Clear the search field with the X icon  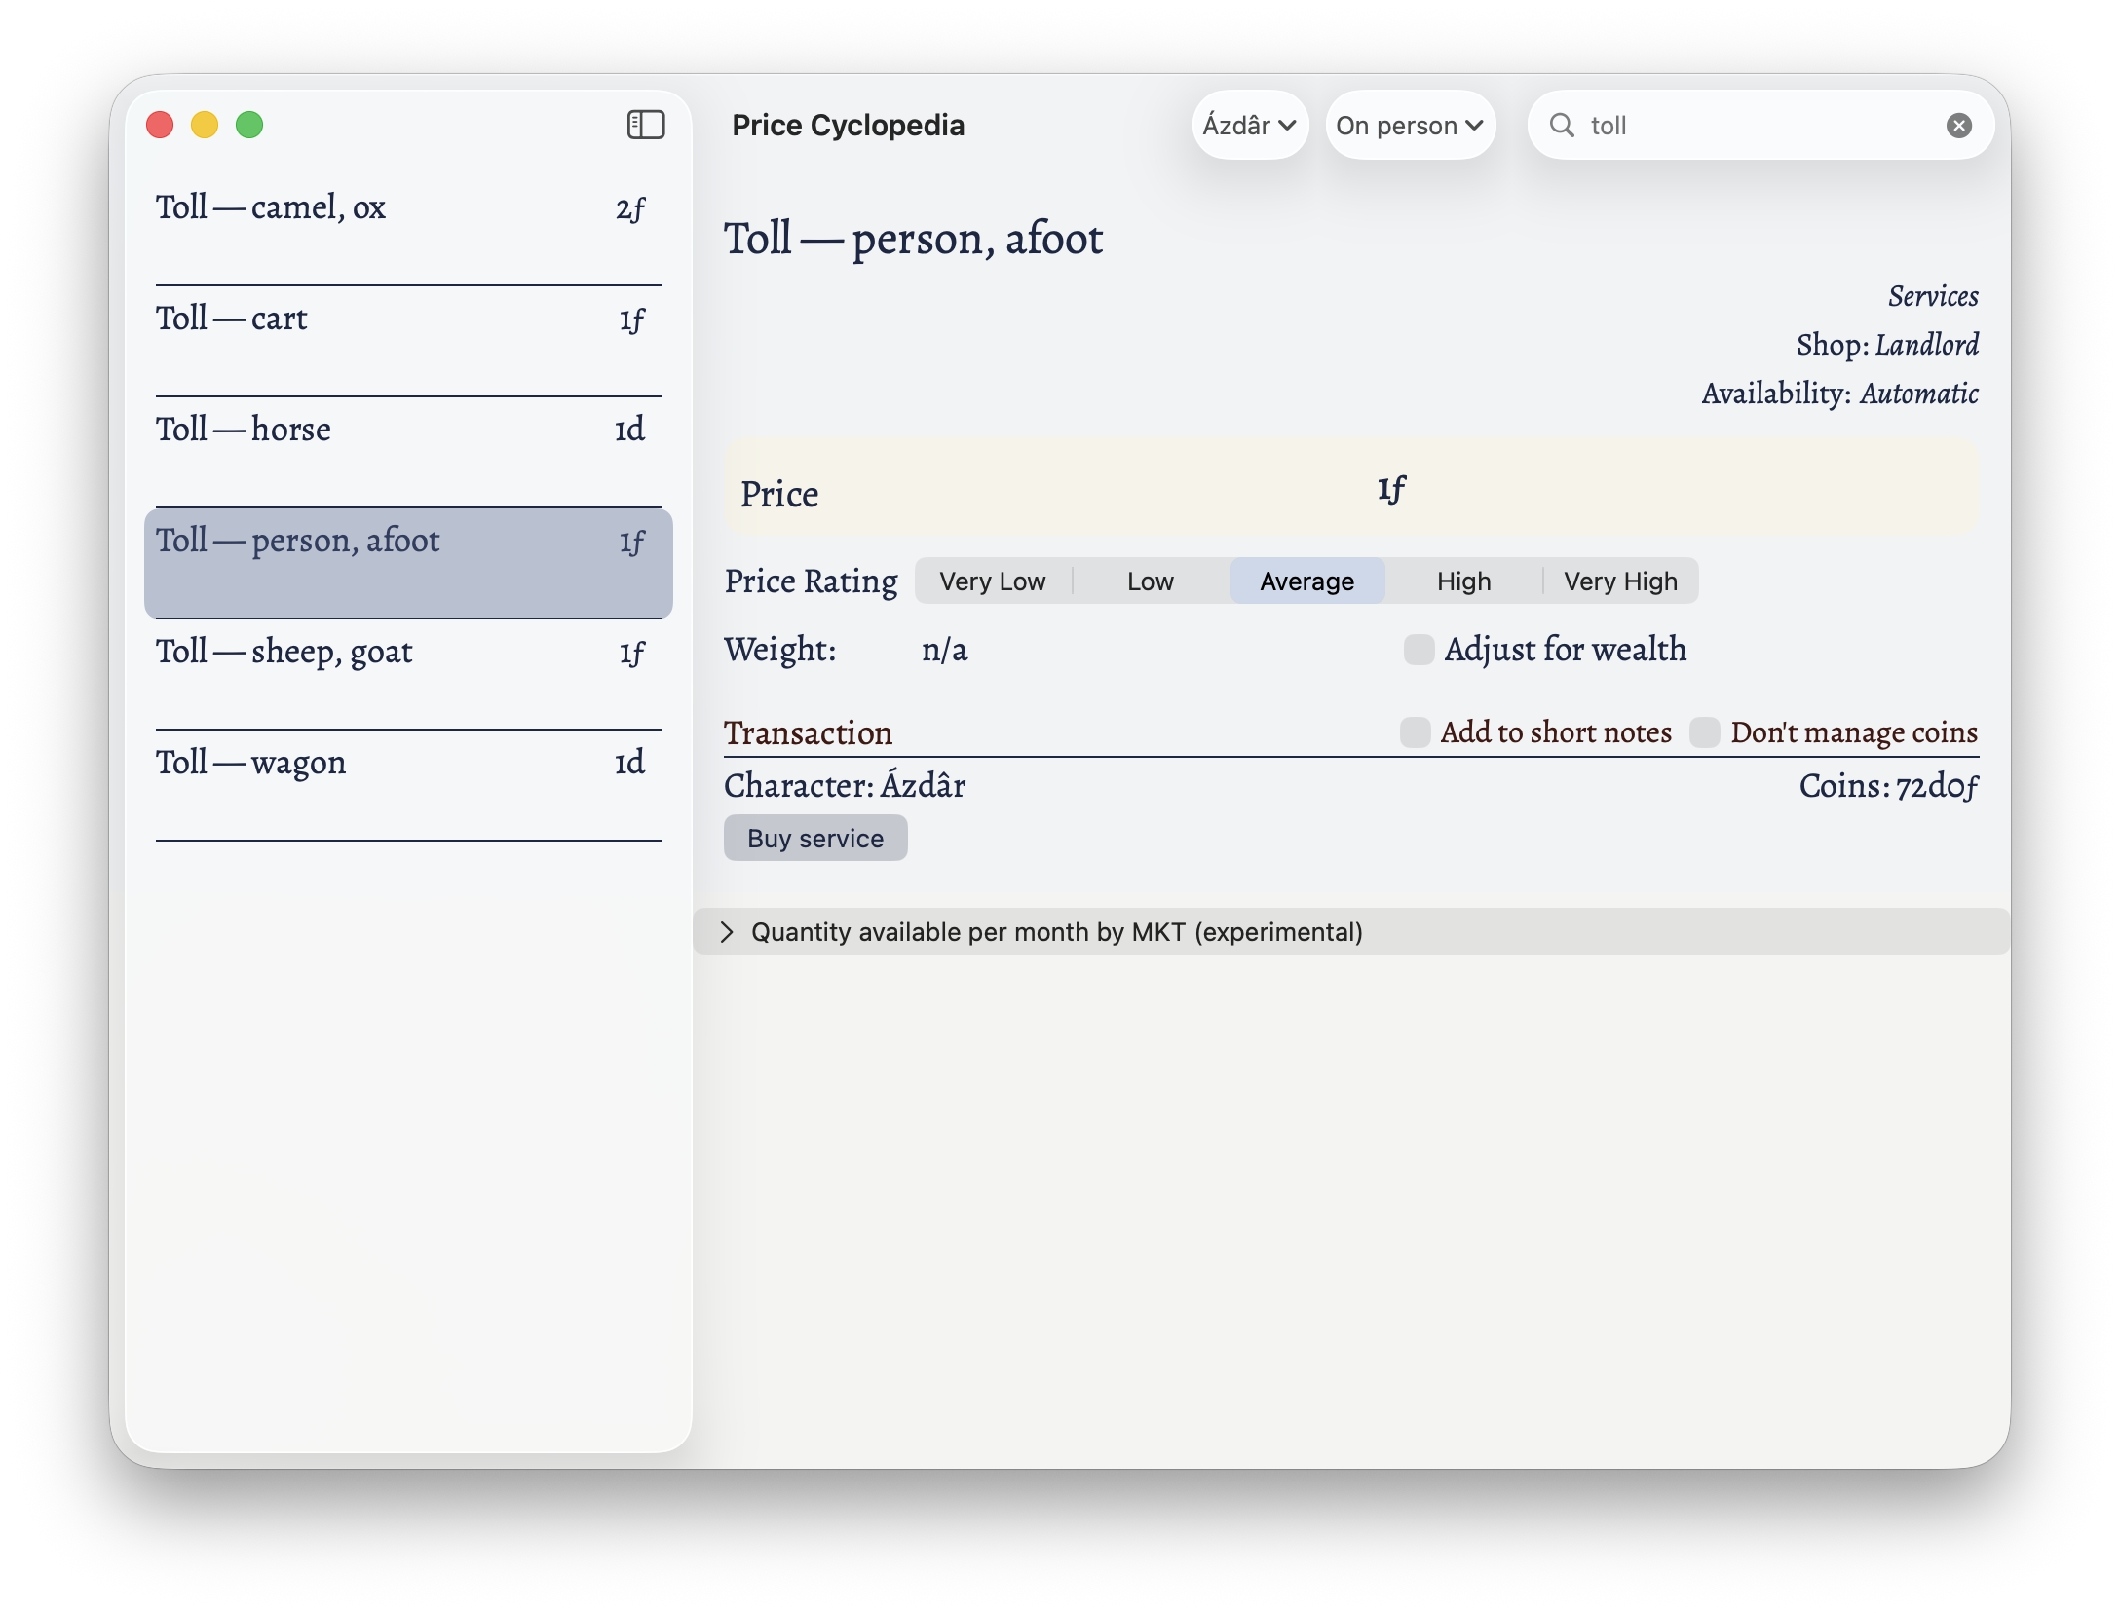(x=1958, y=126)
